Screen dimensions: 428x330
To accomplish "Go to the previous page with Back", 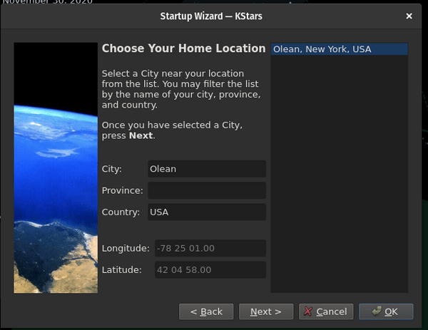I will click(206, 311).
